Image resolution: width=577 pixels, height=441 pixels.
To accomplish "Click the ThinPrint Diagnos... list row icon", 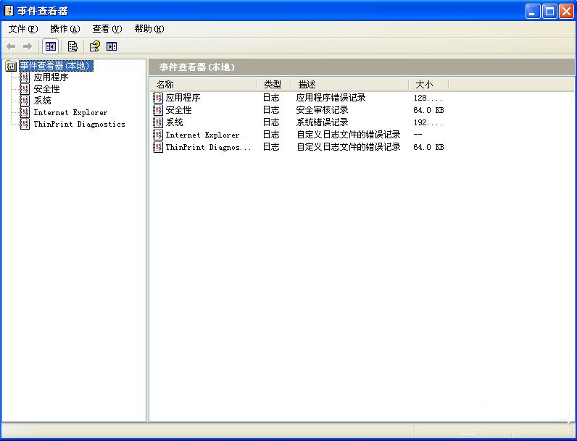I will (x=158, y=148).
